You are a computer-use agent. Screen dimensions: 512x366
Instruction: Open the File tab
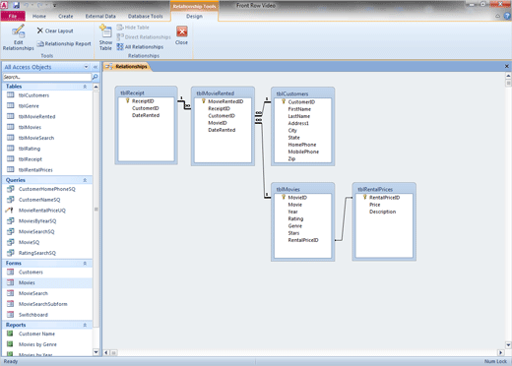coord(13,16)
